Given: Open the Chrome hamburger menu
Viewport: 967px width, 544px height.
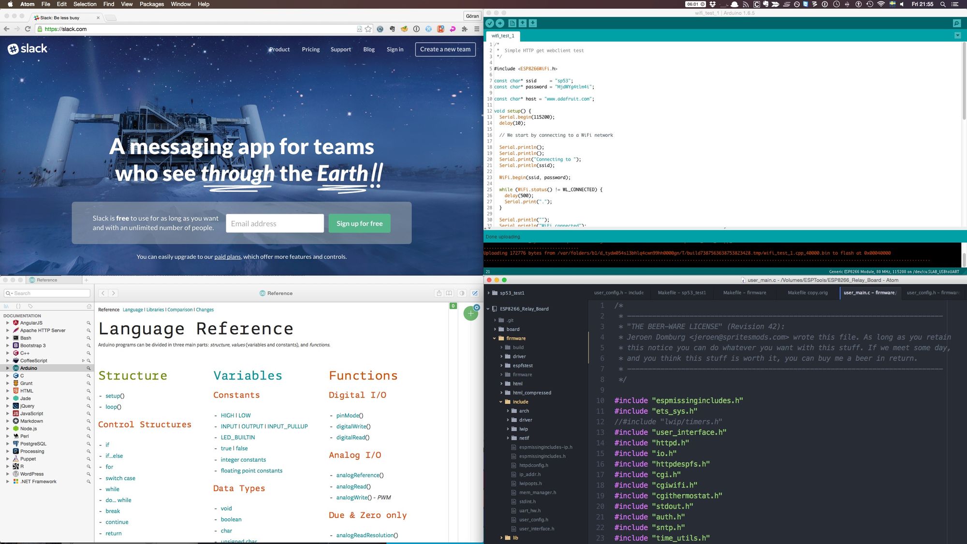Looking at the screenshot, I should pyautogui.click(x=477, y=29).
